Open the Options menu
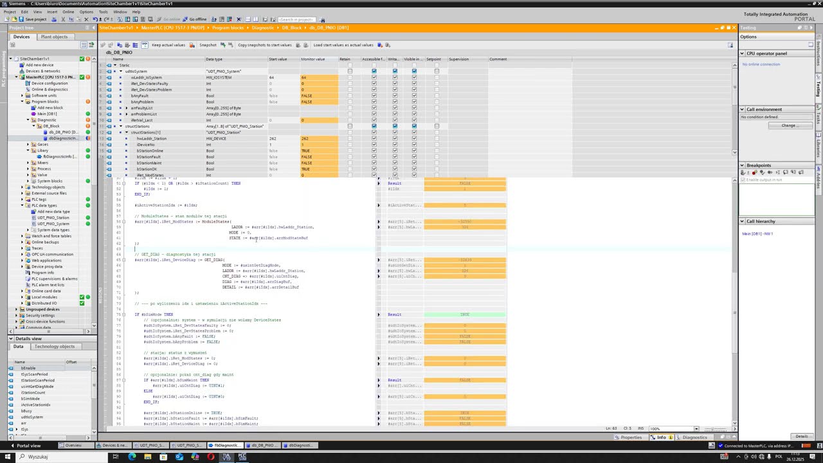Viewport: 823px width, 463px height. 86,12
